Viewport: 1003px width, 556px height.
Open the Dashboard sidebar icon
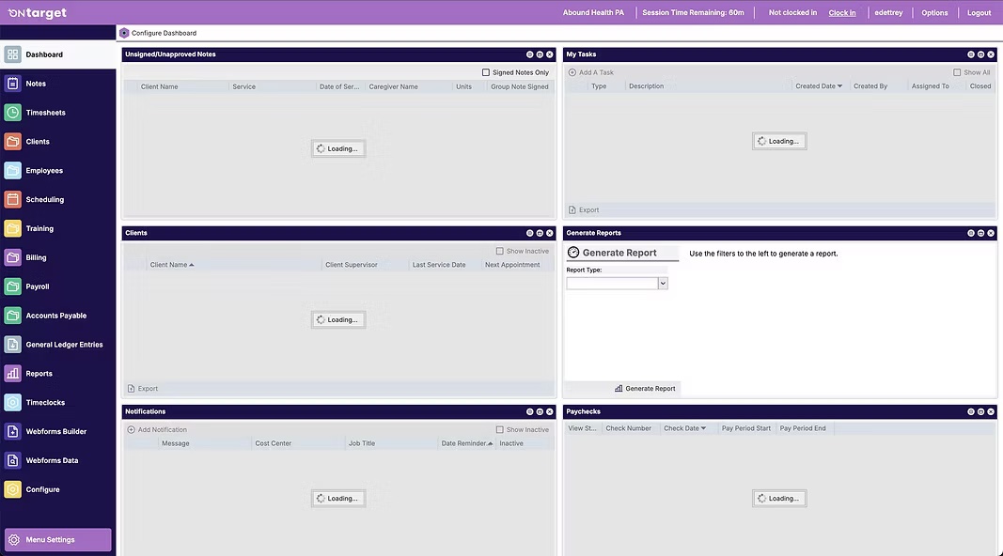13,54
